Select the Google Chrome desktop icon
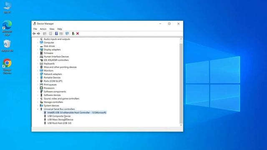The height and width of the screenshot is (150, 267). click(x=7, y=67)
